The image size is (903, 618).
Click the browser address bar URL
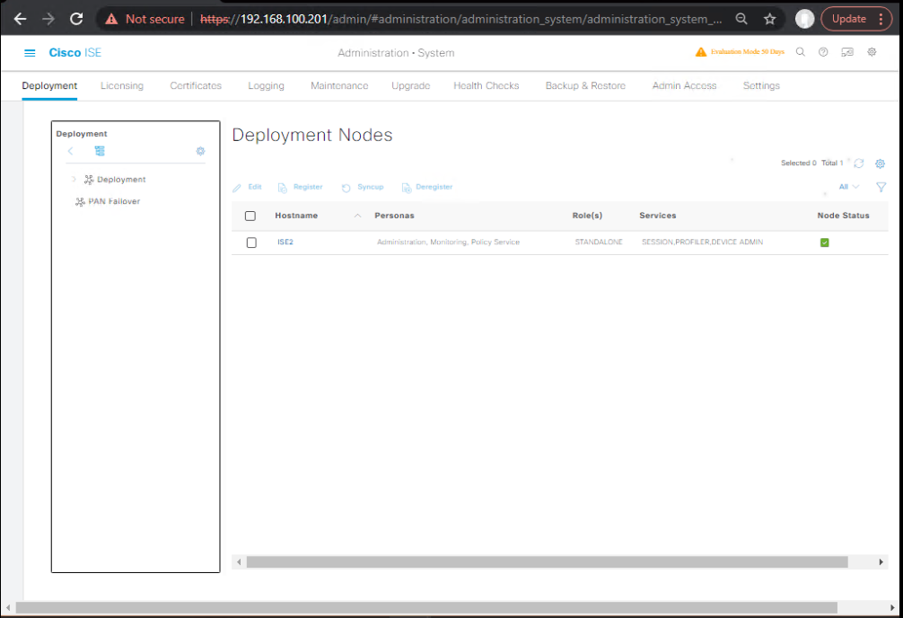460,19
